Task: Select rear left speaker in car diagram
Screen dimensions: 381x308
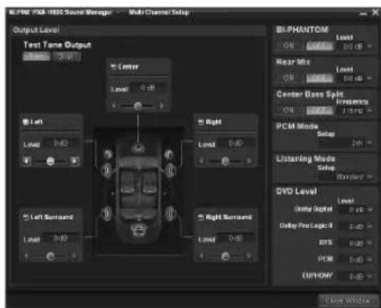Action: point(106,214)
